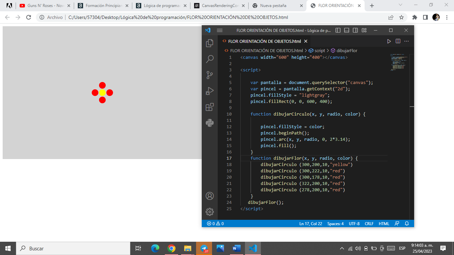This screenshot has width=454, height=255.
Task: Toggle the secondary side bar layout icon
Action: pyautogui.click(x=355, y=30)
